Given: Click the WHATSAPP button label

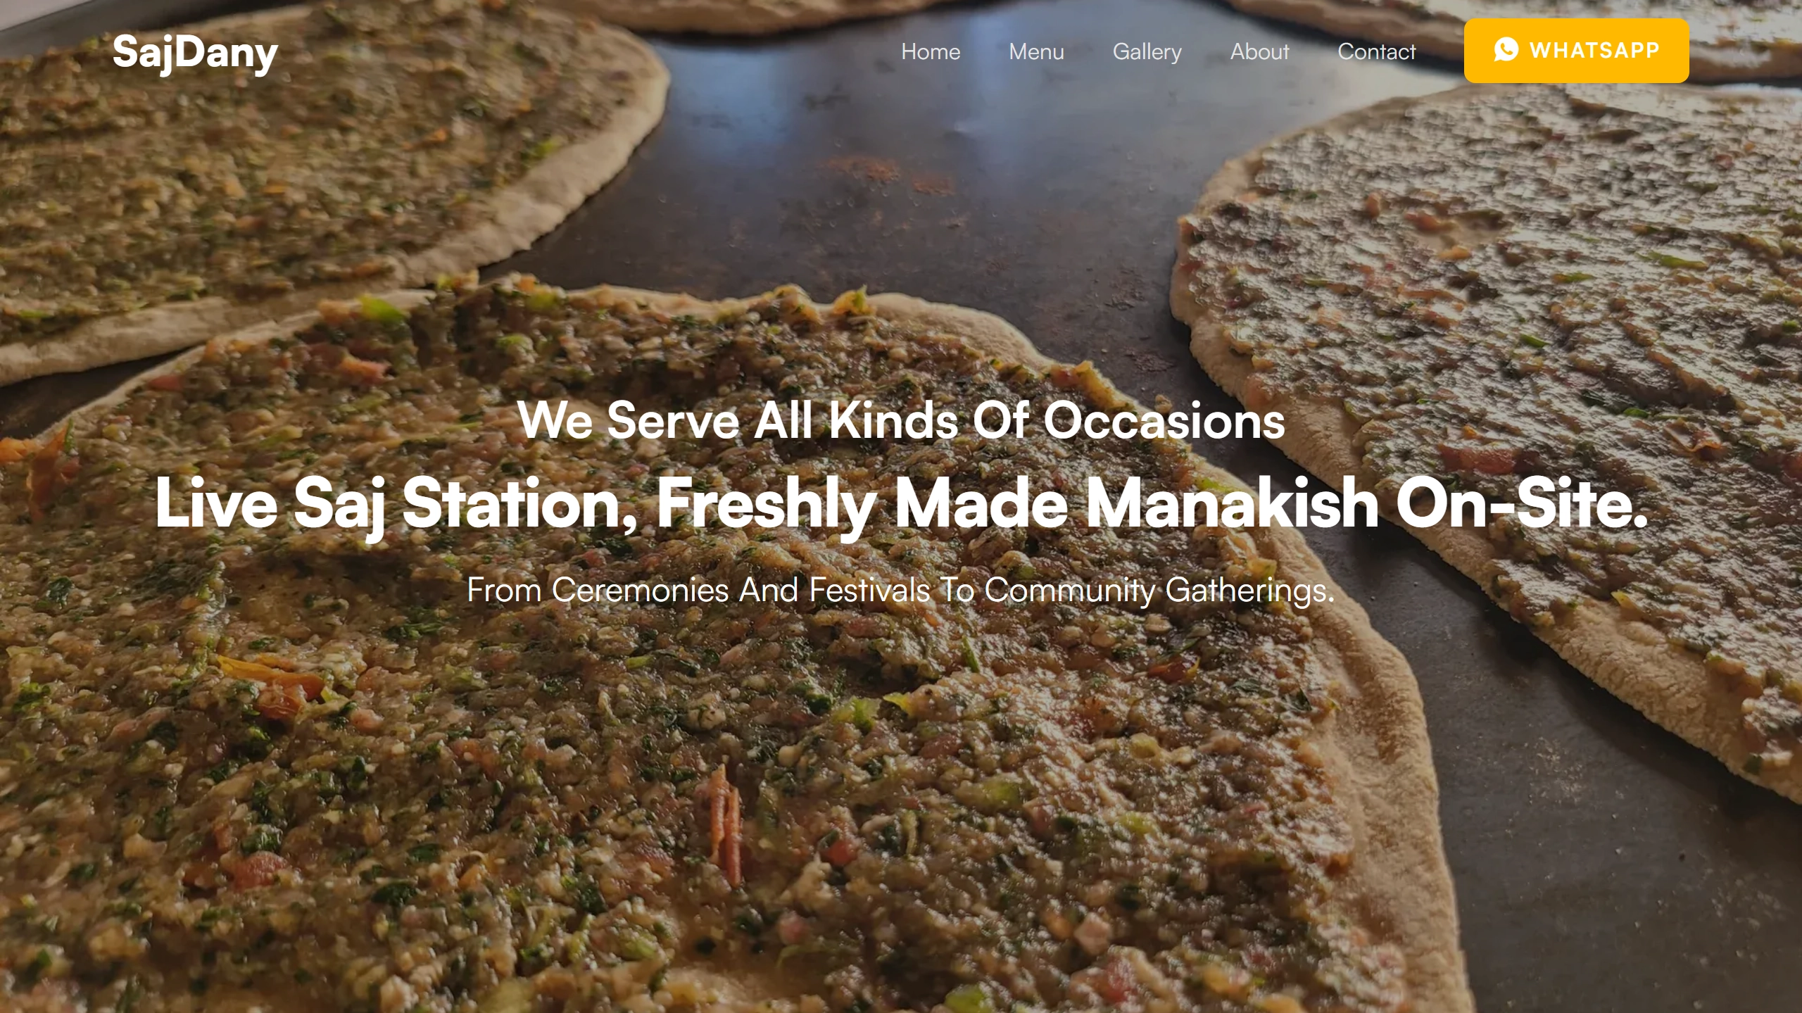Looking at the screenshot, I should coord(1594,50).
